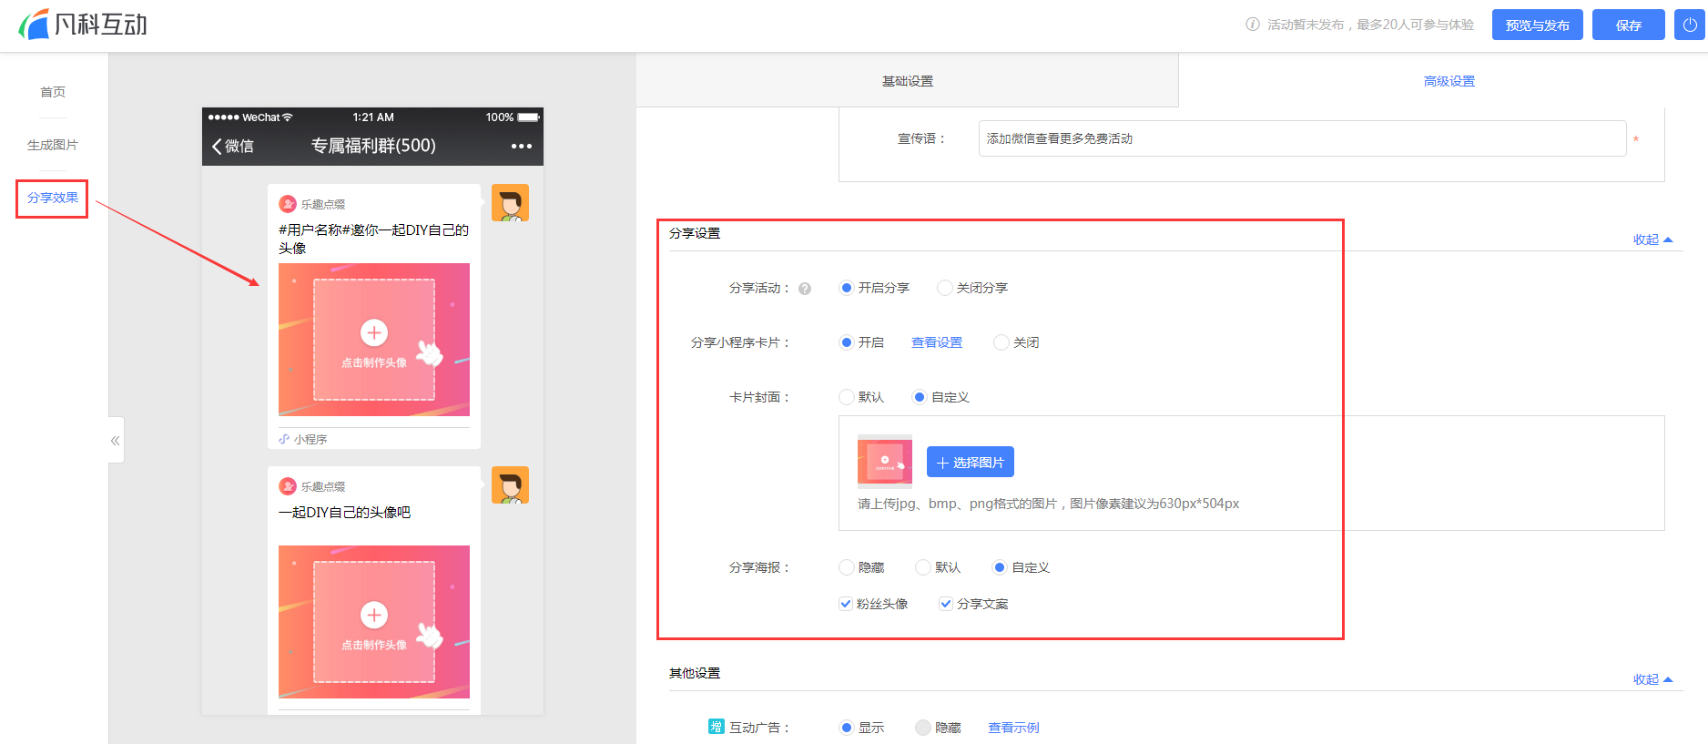1708x744 pixels.
Task: Select 开启 for 分享小程序卡片
Action: click(x=847, y=342)
